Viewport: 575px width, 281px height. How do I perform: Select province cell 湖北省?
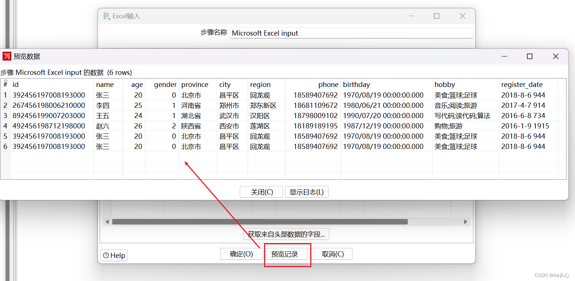(198, 116)
